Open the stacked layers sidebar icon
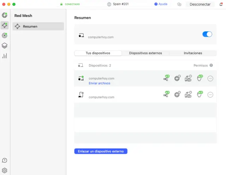Viewport: 226px width, 175px height. pos(5,46)
